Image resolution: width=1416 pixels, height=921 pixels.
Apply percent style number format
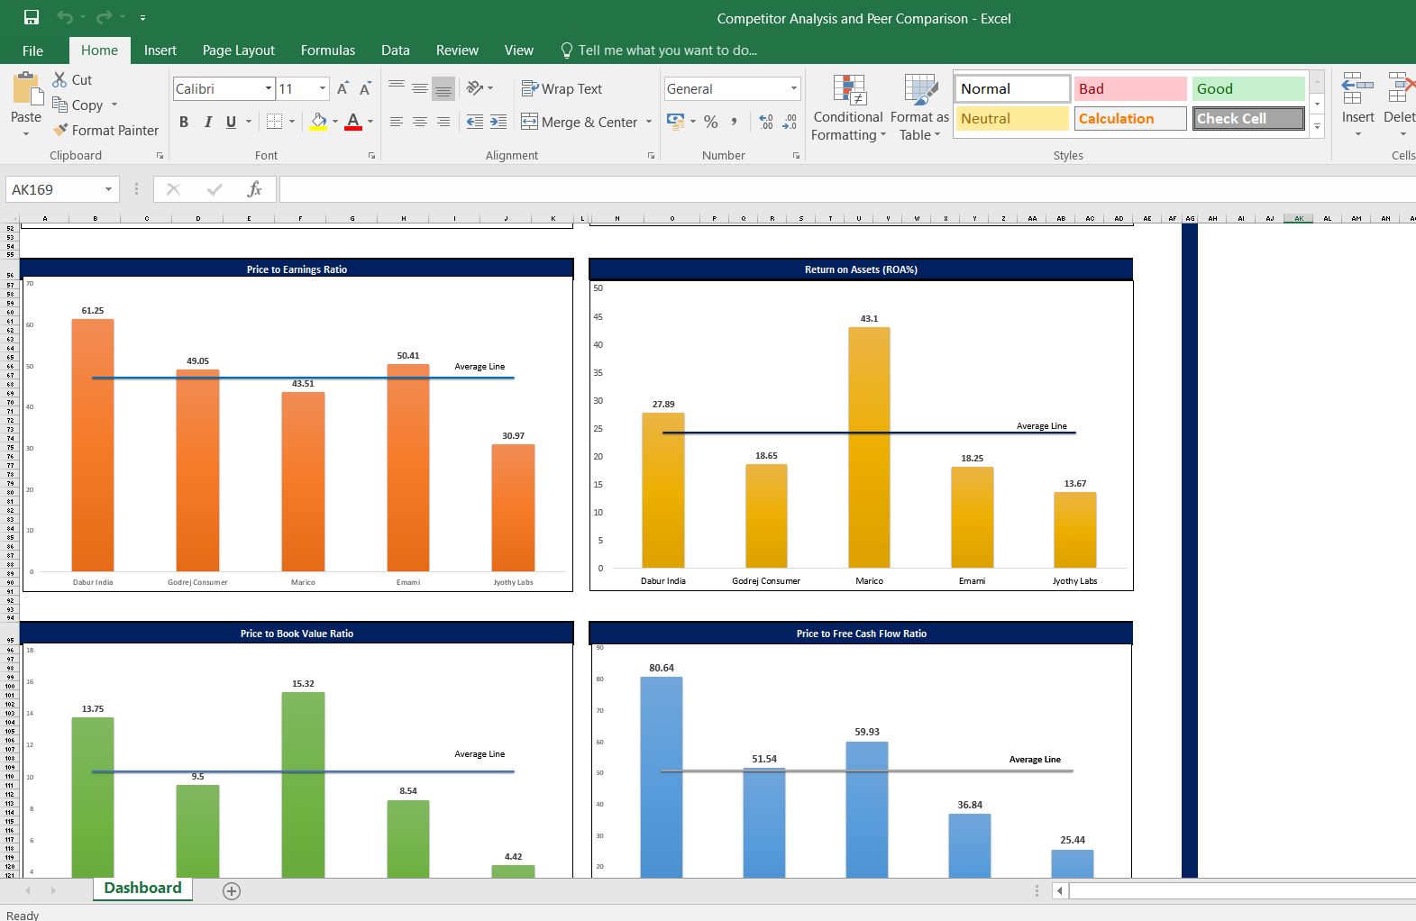tap(711, 122)
